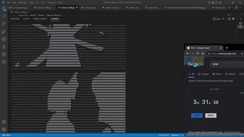244x137 pixels.
Task: Run the Python file with play icon
Action: [230, 8]
